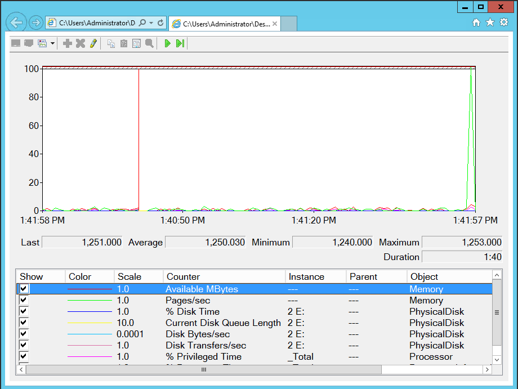Click the Change Graph Type icon
518x389 pixels.
(x=42, y=43)
